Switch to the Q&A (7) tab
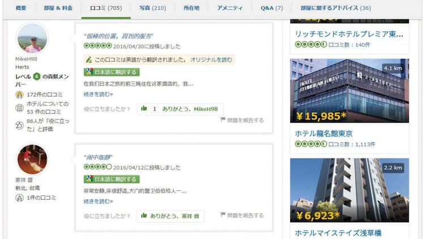425x239 pixels. tap(271, 8)
